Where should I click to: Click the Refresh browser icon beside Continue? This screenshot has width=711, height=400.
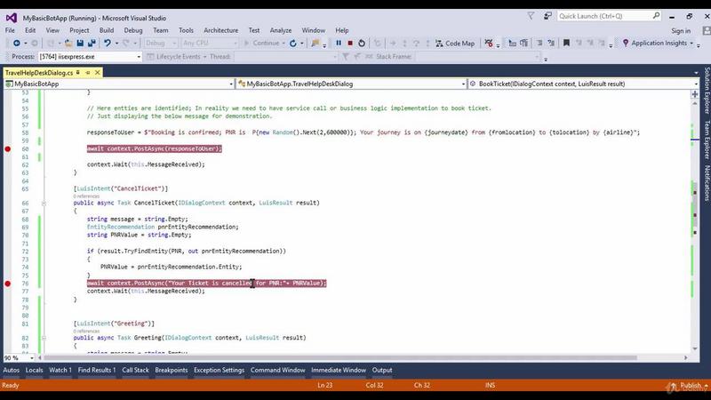pyautogui.click(x=293, y=43)
